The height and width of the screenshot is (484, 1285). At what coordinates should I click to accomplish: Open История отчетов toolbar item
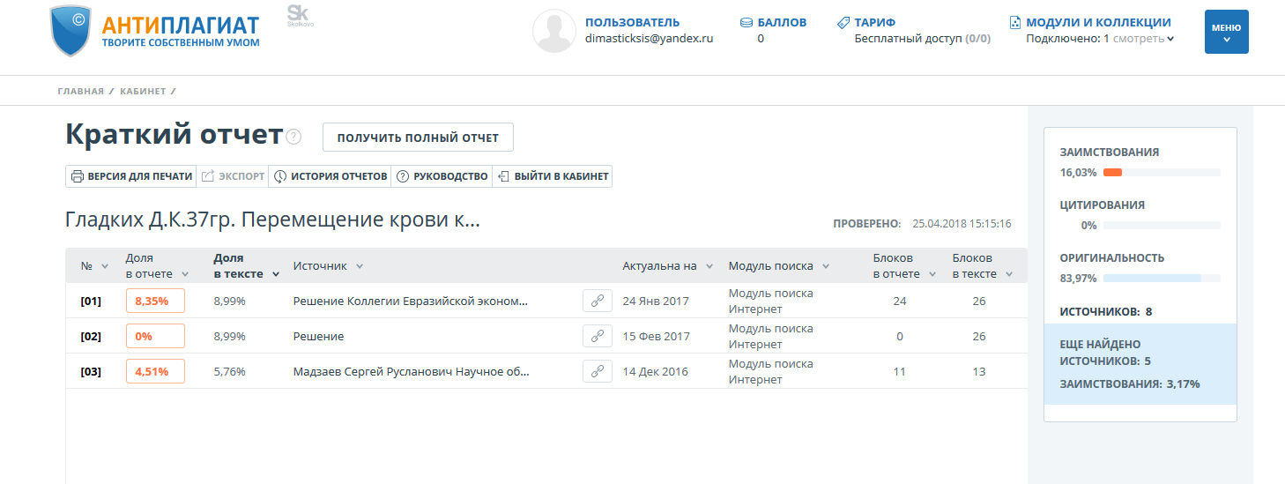[330, 176]
